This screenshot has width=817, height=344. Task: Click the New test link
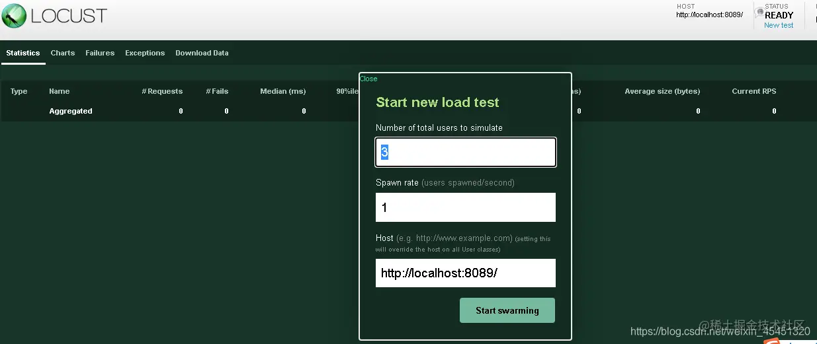point(779,25)
